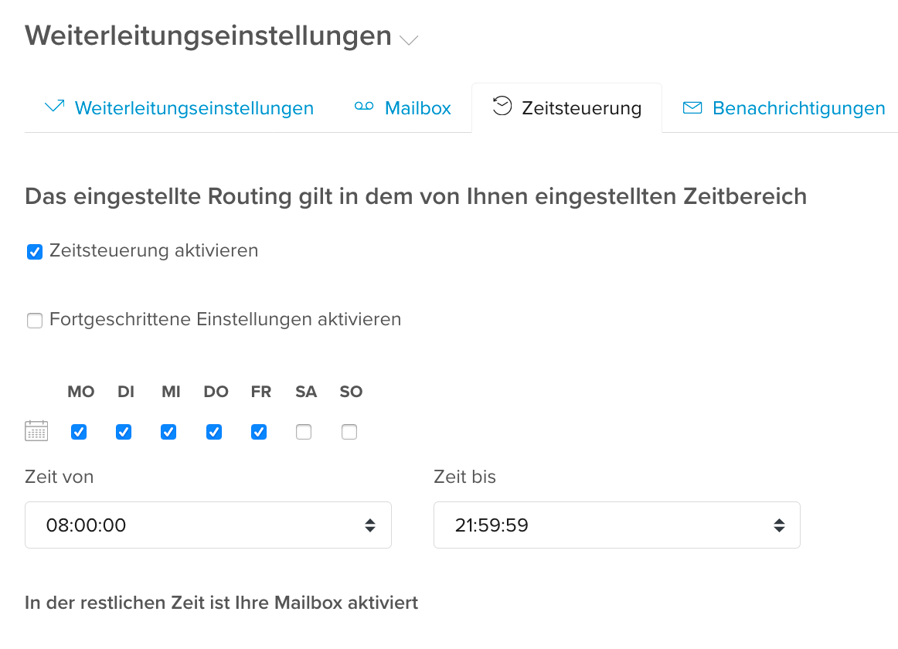Select the 08:00:00 Zeit von field
The image size is (898, 649).
(208, 525)
